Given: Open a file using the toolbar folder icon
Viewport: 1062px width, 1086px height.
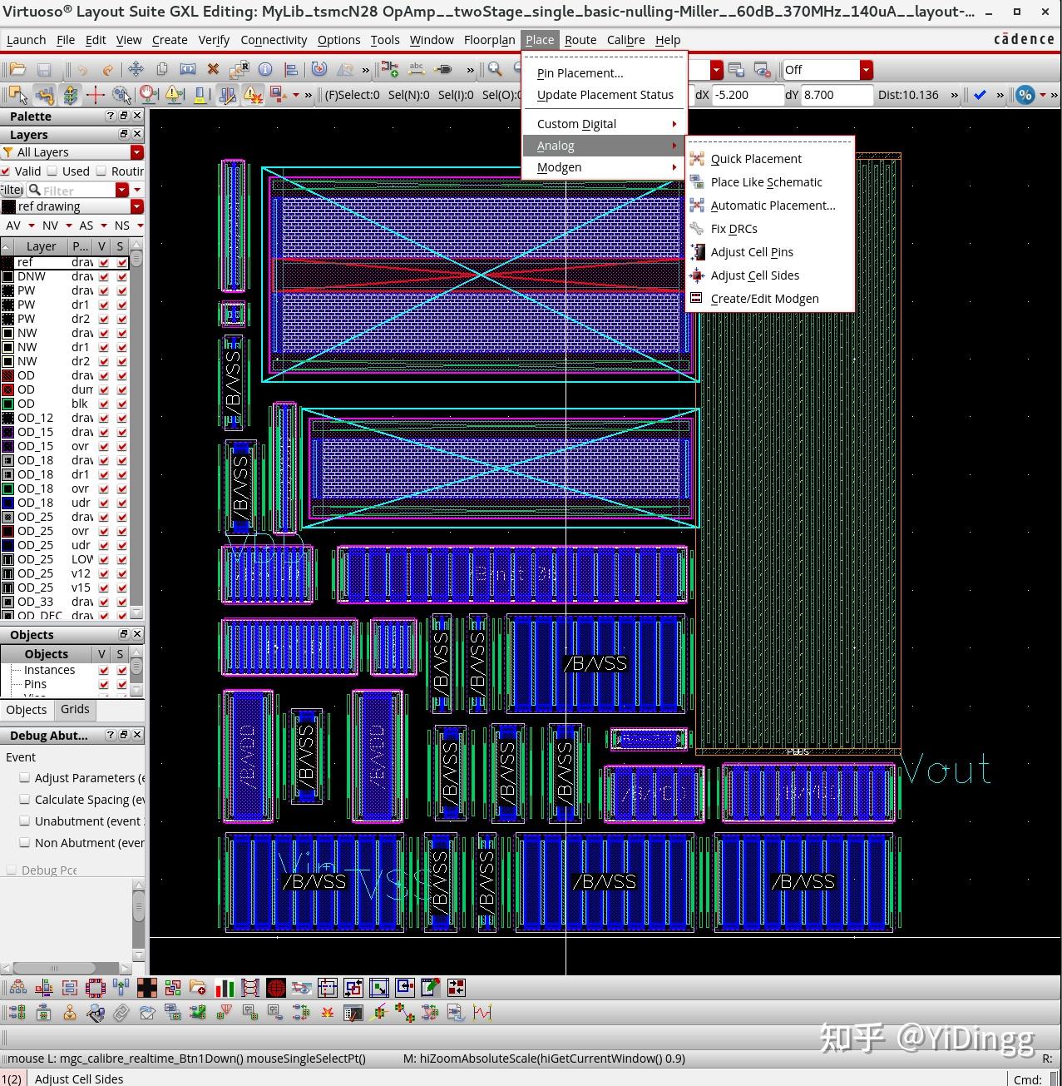Looking at the screenshot, I should (x=17, y=69).
